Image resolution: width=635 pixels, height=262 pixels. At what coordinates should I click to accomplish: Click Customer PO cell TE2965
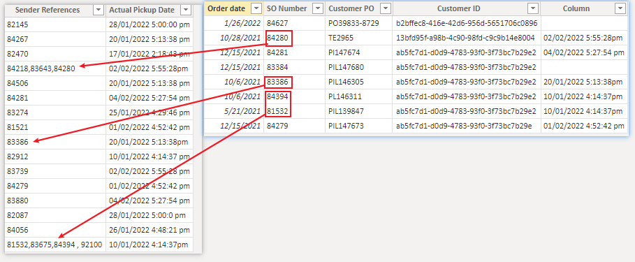click(x=359, y=38)
